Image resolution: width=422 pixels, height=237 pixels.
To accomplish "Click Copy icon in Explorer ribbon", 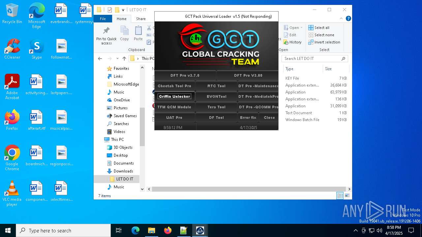I will click(x=124, y=34).
